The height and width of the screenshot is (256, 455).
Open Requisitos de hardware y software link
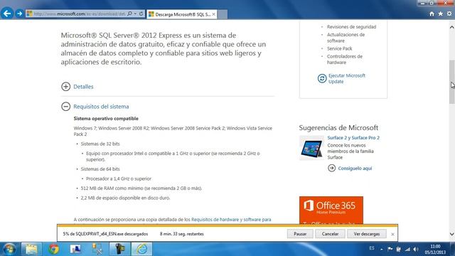[x=231, y=220]
